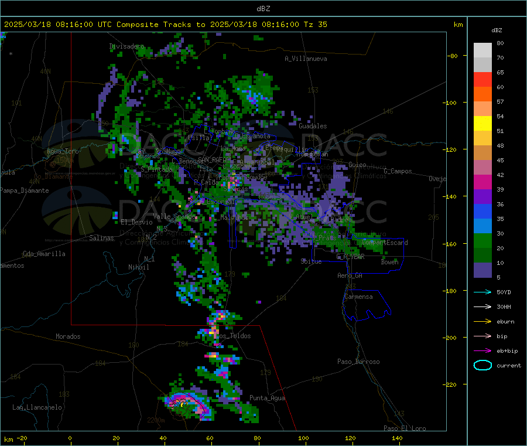Image resolution: width=527 pixels, height=446 pixels.
Task: Click the magenta eb+bip arrow legend icon
Action: [482, 351]
